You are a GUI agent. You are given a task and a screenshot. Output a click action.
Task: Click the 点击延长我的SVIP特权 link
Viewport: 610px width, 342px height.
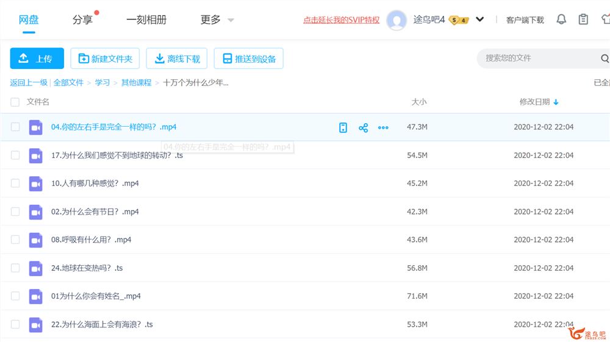click(x=341, y=20)
